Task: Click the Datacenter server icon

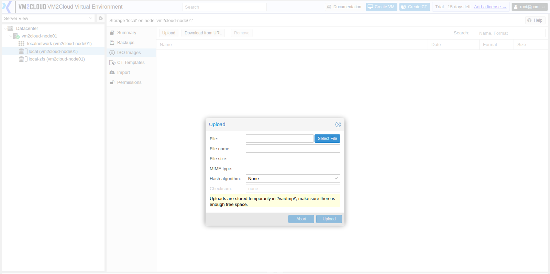Action: [10, 29]
